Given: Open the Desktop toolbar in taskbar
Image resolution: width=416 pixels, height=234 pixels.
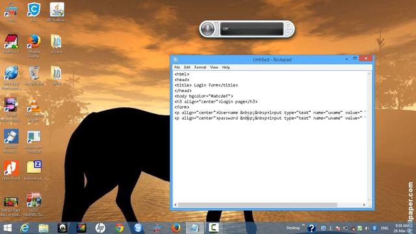Looking at the screenshot, I should (293, 228).
